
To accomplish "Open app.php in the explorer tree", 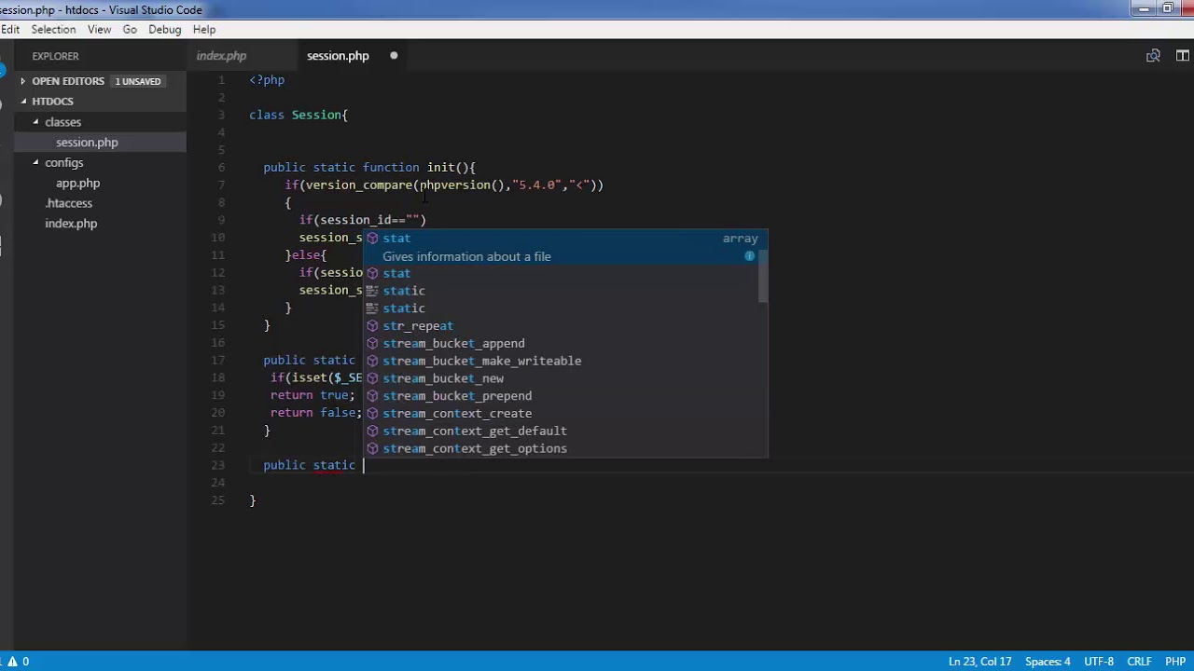I will (77, 184).
